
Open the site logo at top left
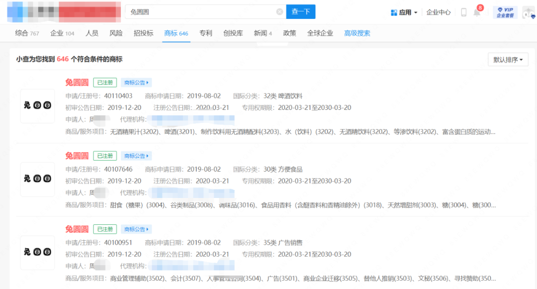click(64, 12)
